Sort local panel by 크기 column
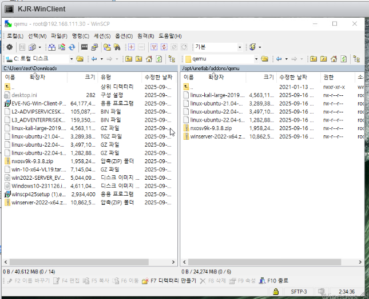 [x=82, y=77]
